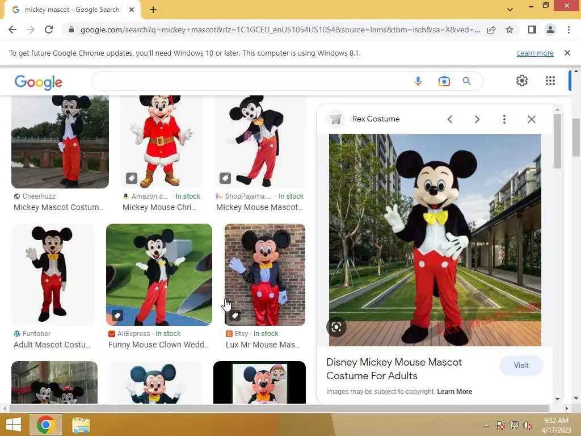Click product tag on Amazon thumbnail
This screenshot has width=581, height=436.
click(132, 178)
